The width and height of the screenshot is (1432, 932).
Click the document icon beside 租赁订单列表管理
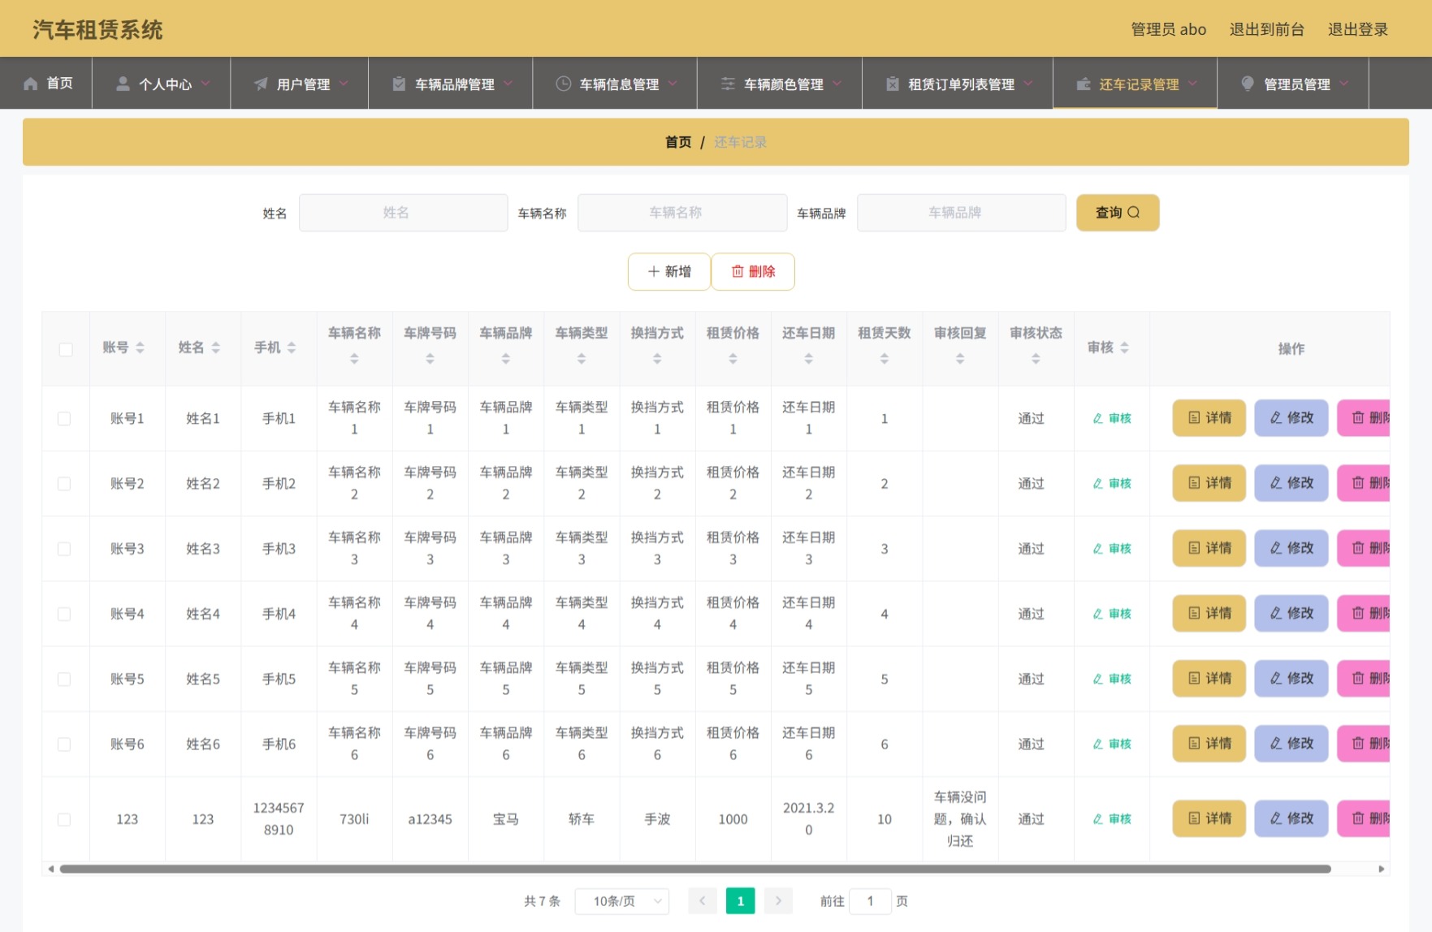tap(892, 84)
